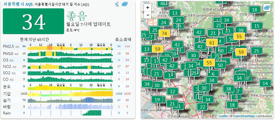Select the green 22 map marker
This screenshot has height=120, width=275.
(x=202, y=107)
